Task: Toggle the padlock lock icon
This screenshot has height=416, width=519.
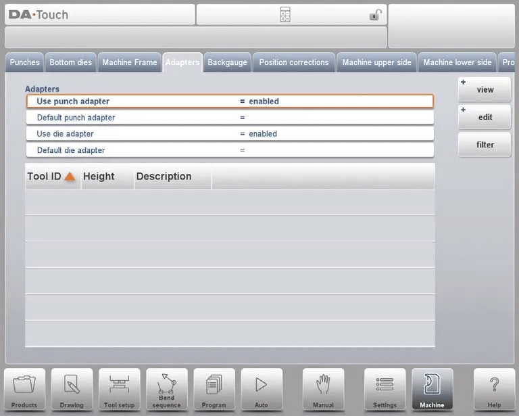Action: 375,15
